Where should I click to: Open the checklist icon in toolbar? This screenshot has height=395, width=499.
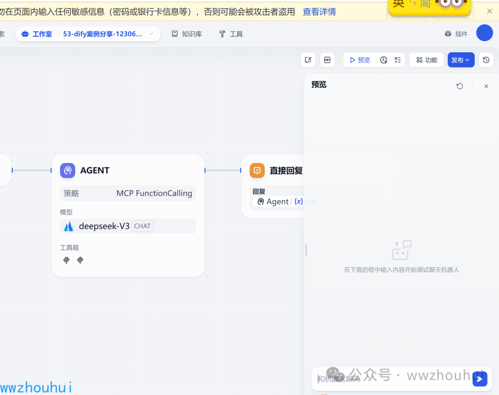tap(398, 60)
